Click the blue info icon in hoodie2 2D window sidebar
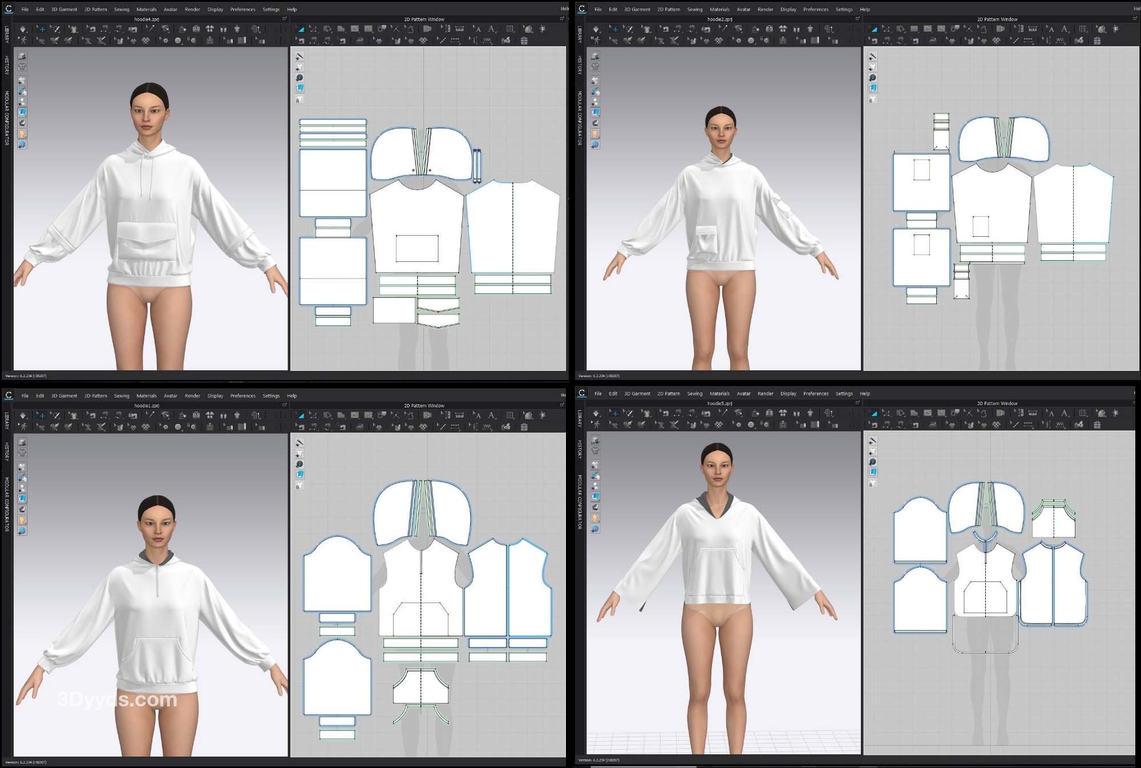Image resolution: width=1141 pixels, height=768 pixels. click(872, 78)
